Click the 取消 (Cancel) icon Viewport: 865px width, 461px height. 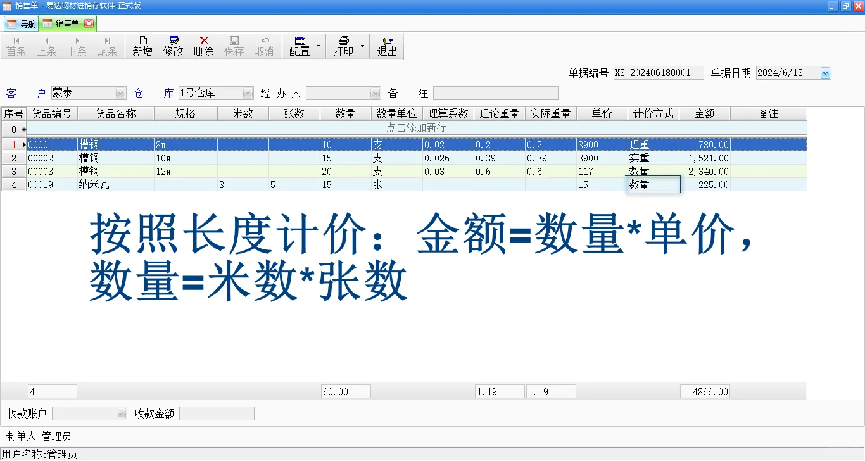(x=264, y=46)
